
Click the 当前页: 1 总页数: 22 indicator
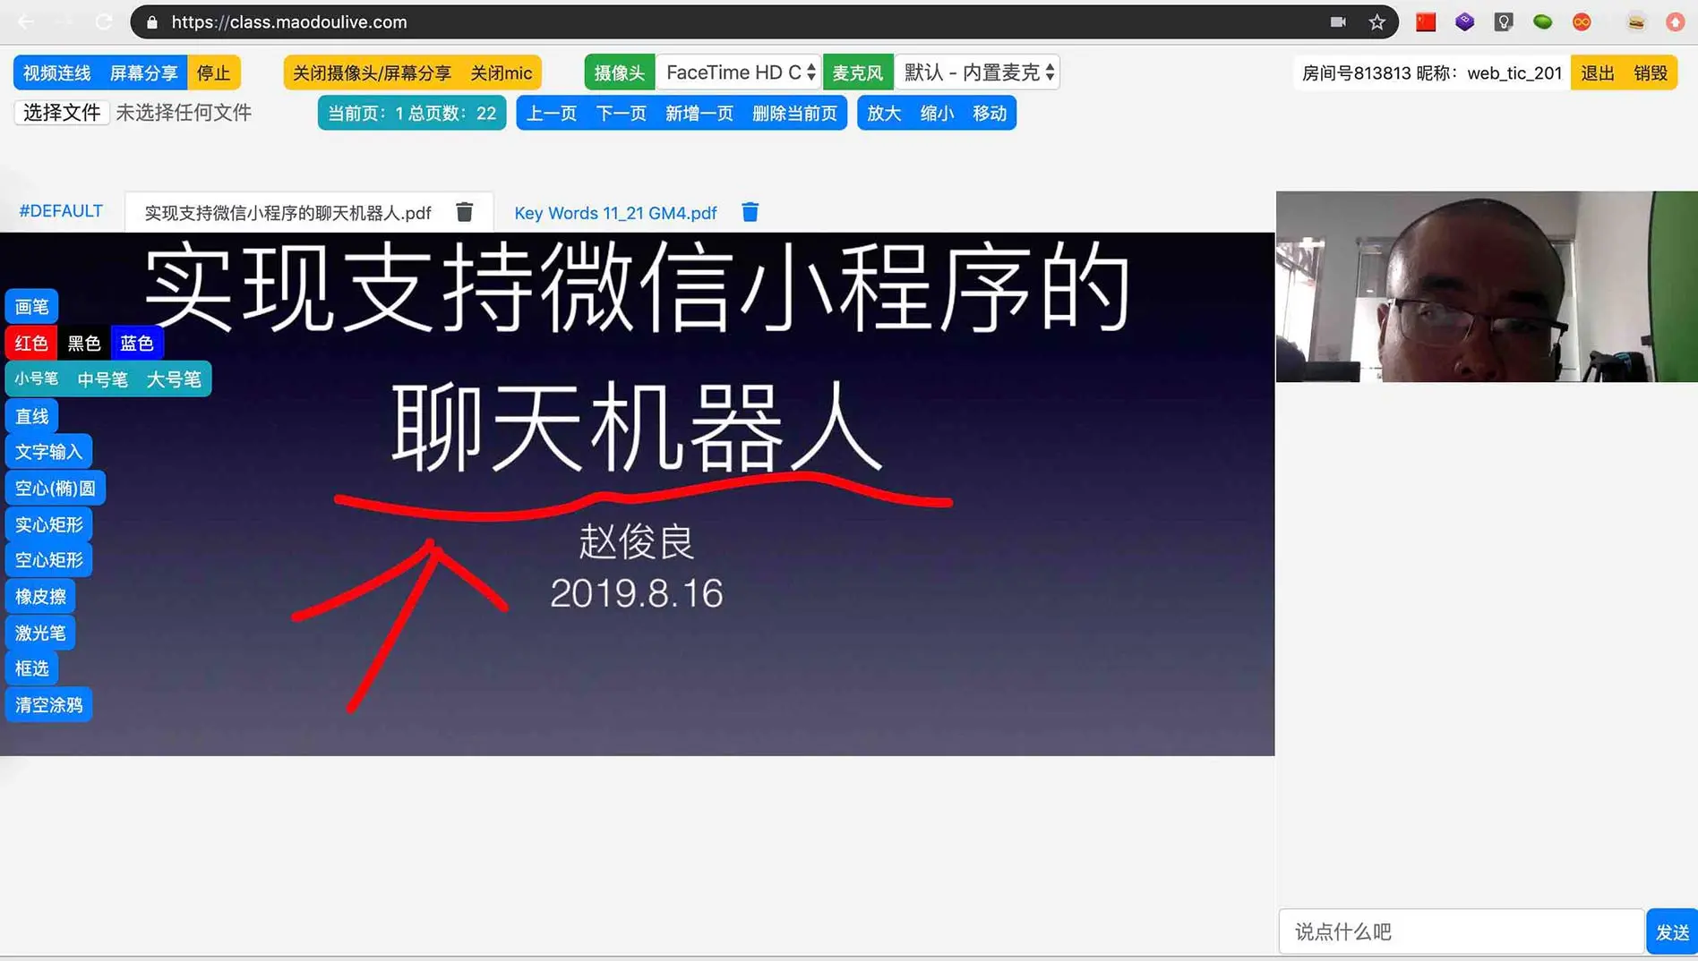tap(412, 113)
